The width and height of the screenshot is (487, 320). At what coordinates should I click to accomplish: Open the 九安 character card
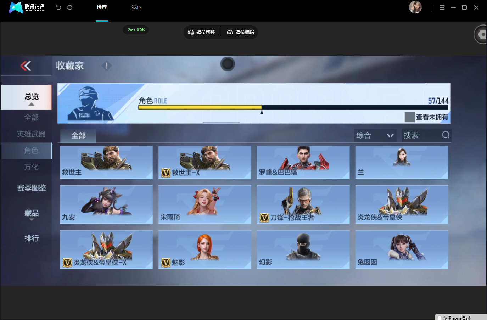pyautogui.click(x=106, y=204)
